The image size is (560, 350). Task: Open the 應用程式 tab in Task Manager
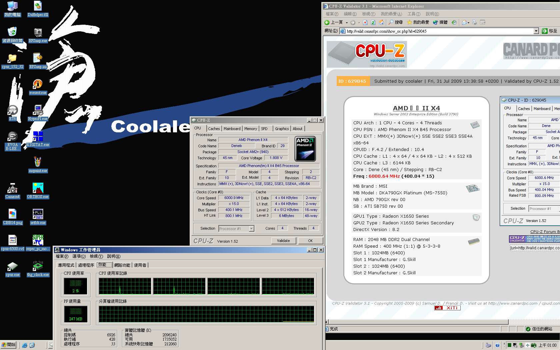(x=66, y=265)
